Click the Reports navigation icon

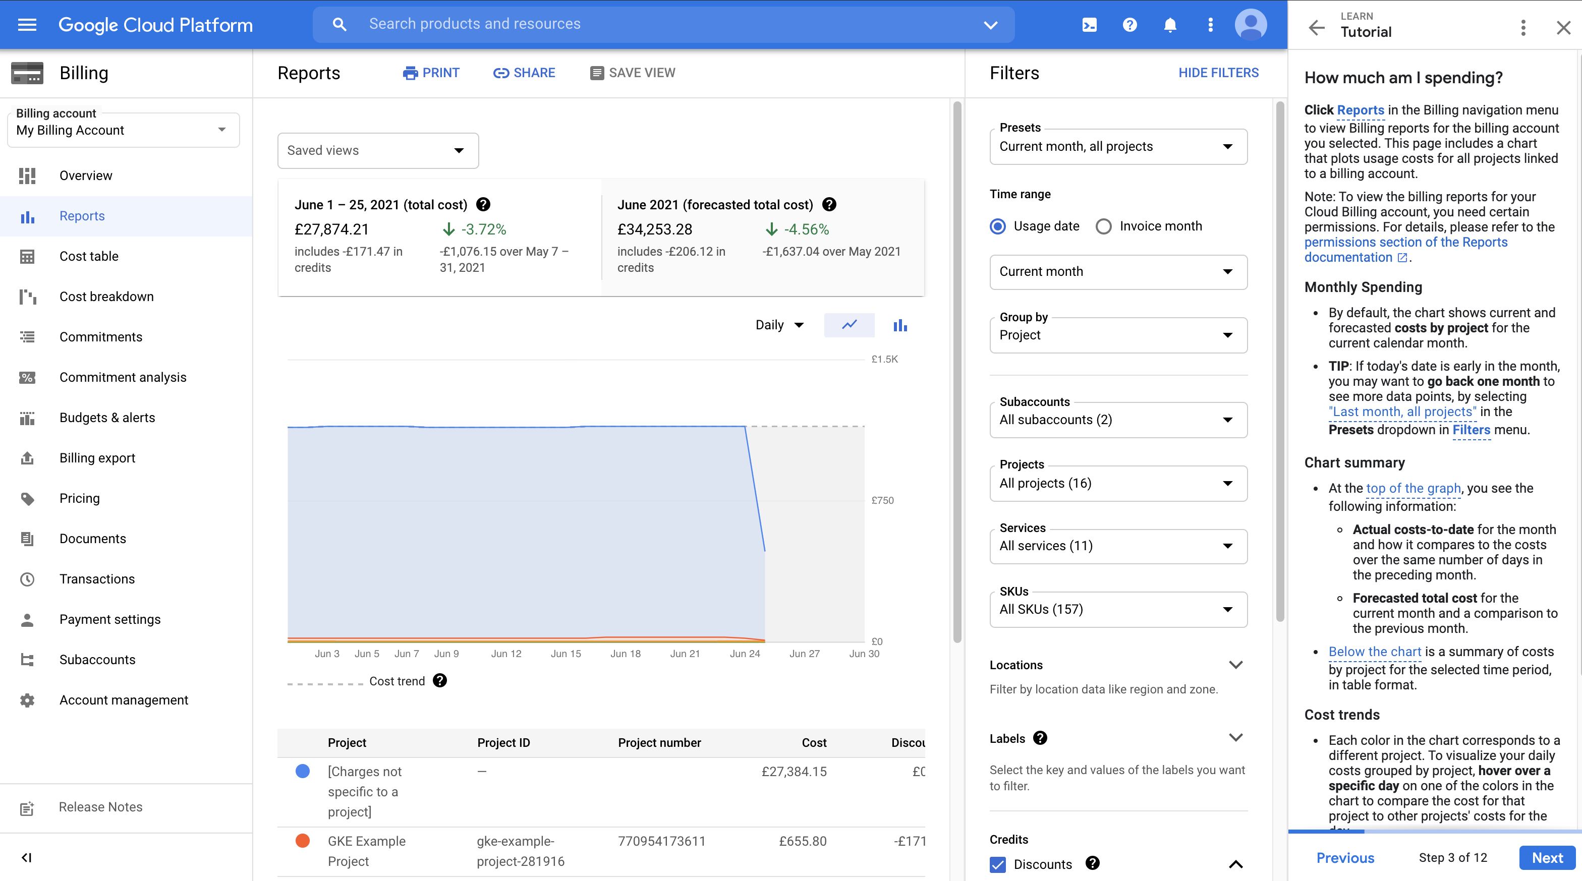[28, 216]
